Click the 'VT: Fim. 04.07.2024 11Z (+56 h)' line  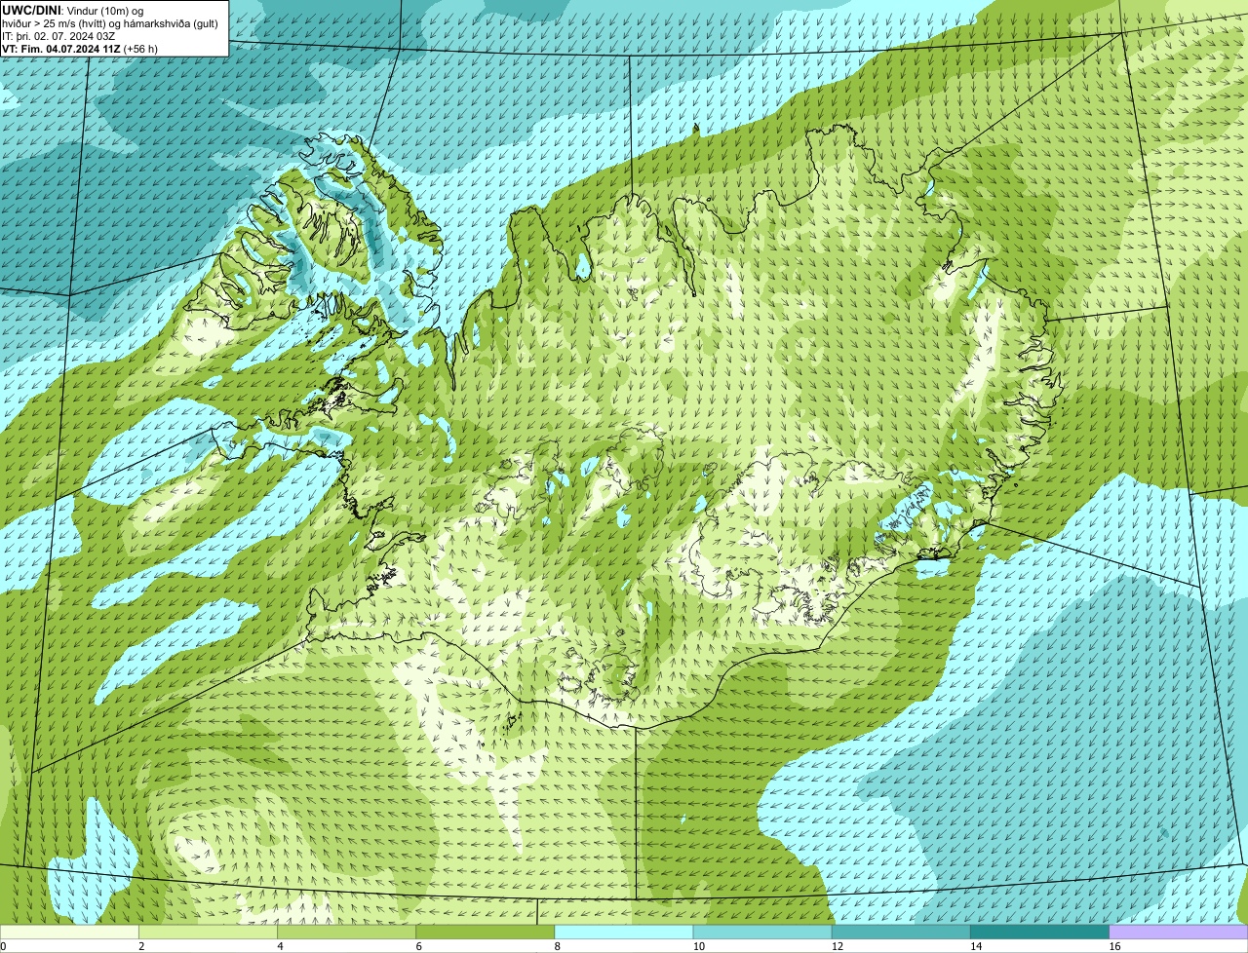[x=80, y=49]
